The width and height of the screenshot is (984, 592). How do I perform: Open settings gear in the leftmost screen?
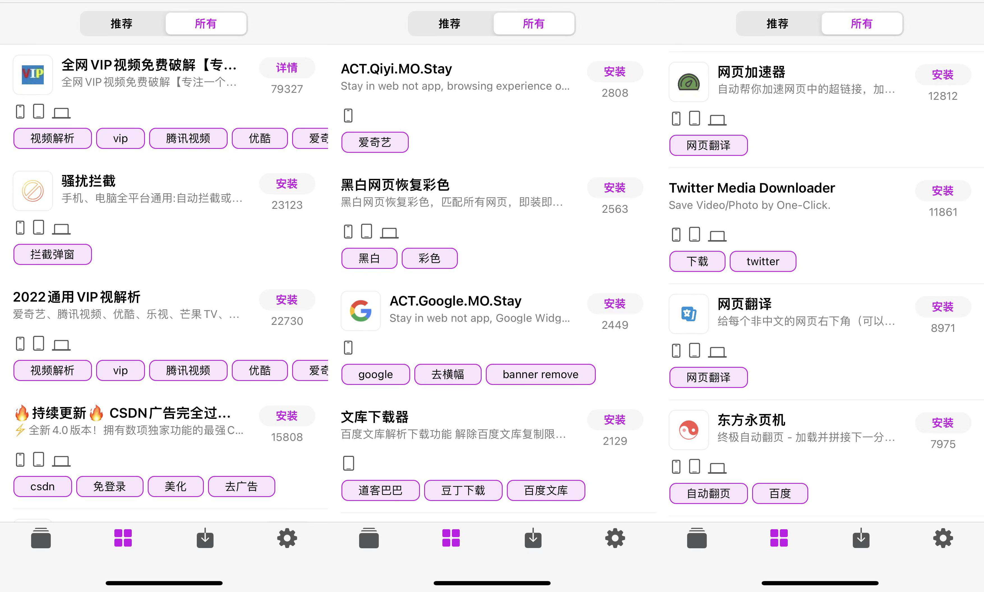click(287, 538)
